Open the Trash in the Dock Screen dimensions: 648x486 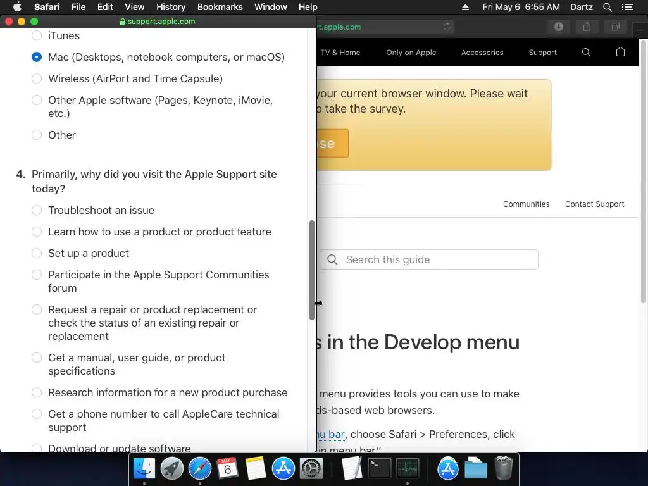[503, 468]
